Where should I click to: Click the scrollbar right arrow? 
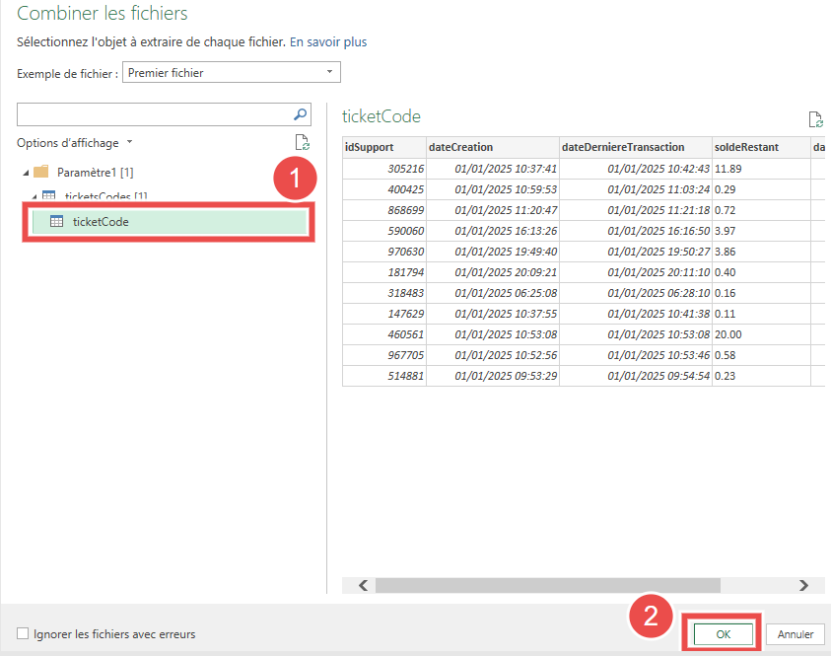coord(804,585)
